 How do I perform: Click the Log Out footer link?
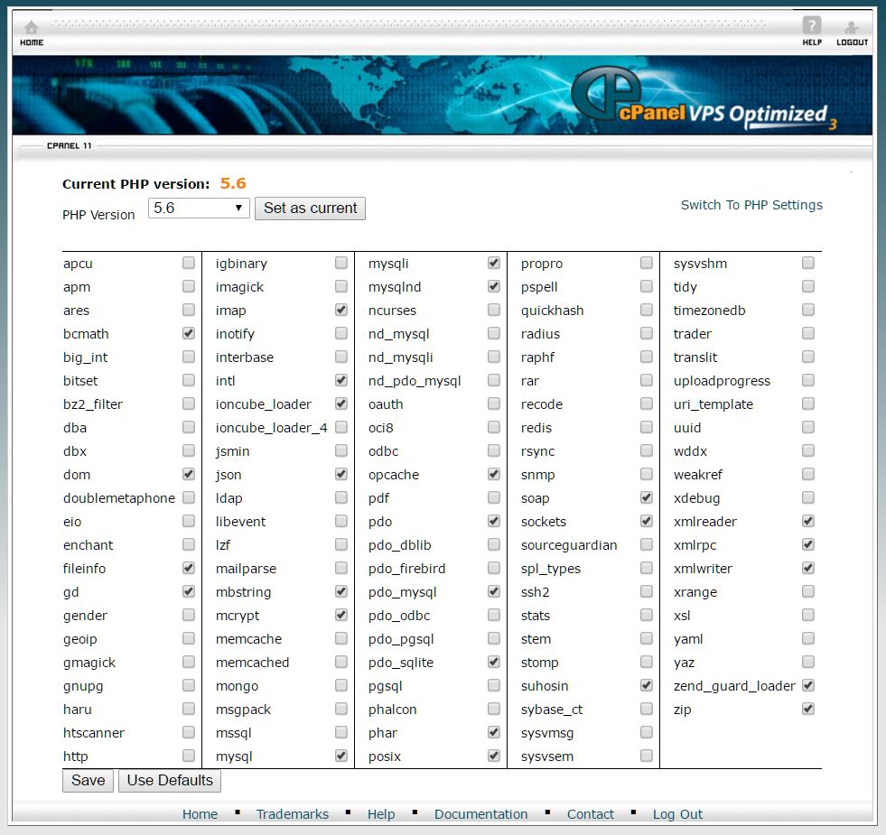677,814
